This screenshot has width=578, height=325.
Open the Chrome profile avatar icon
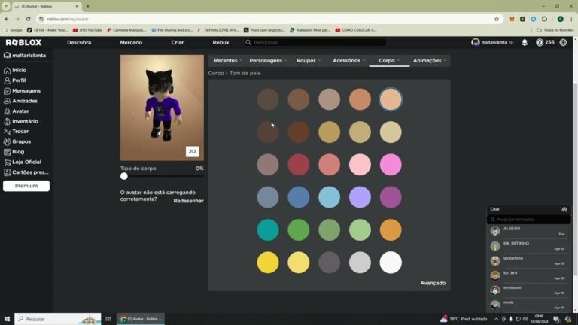560,19
